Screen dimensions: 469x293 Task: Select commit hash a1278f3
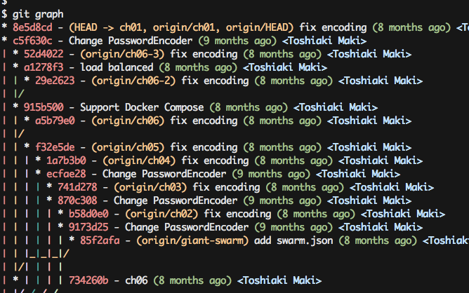(x=44, y=67)
